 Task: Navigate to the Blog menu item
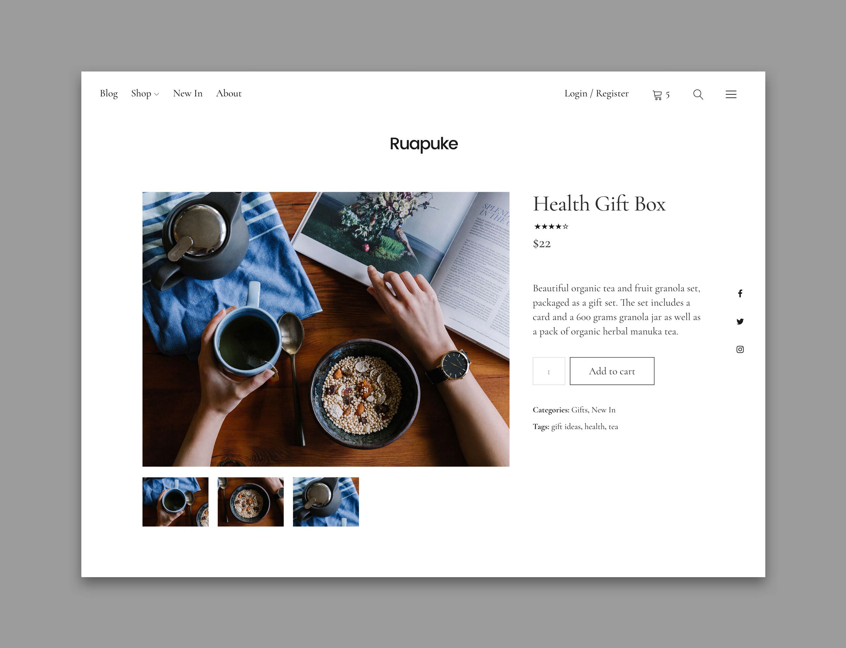pyautogui.click(x=108, y=93)
